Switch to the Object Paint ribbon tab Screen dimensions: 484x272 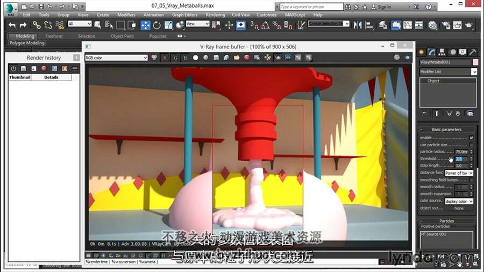tap(122, 36)
